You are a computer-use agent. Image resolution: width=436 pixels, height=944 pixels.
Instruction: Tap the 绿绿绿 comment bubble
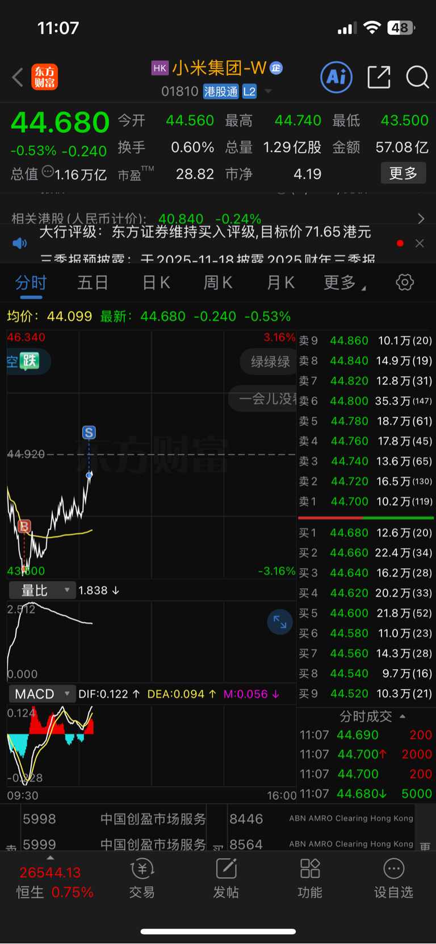click(270, 362)
